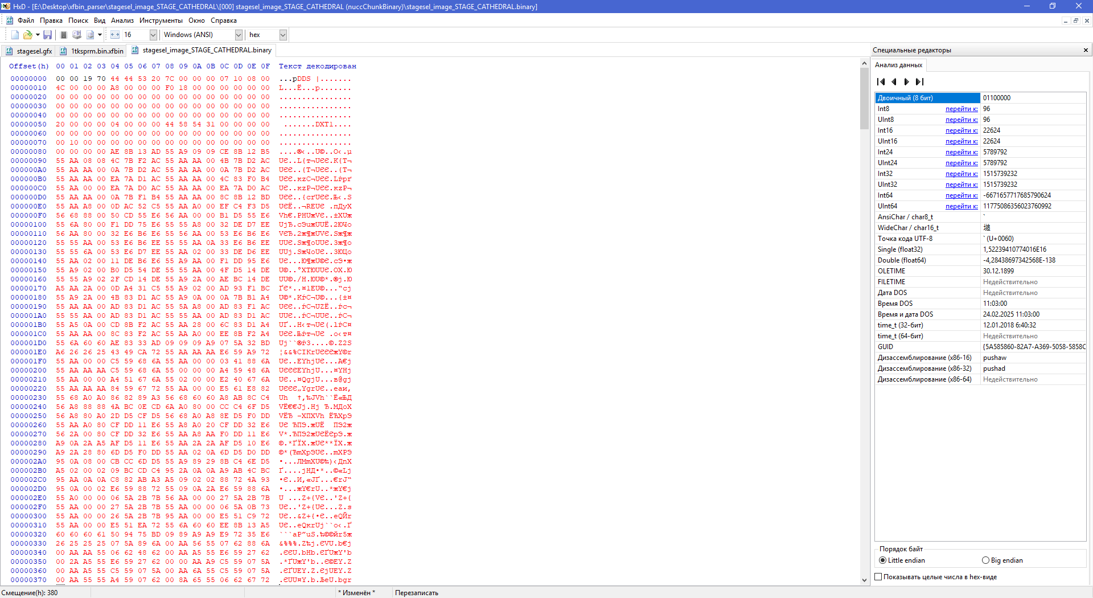Click 'перейти к:' link for UInt32
The height and width of the screenshot is (598, 1093).
point(961,185)
